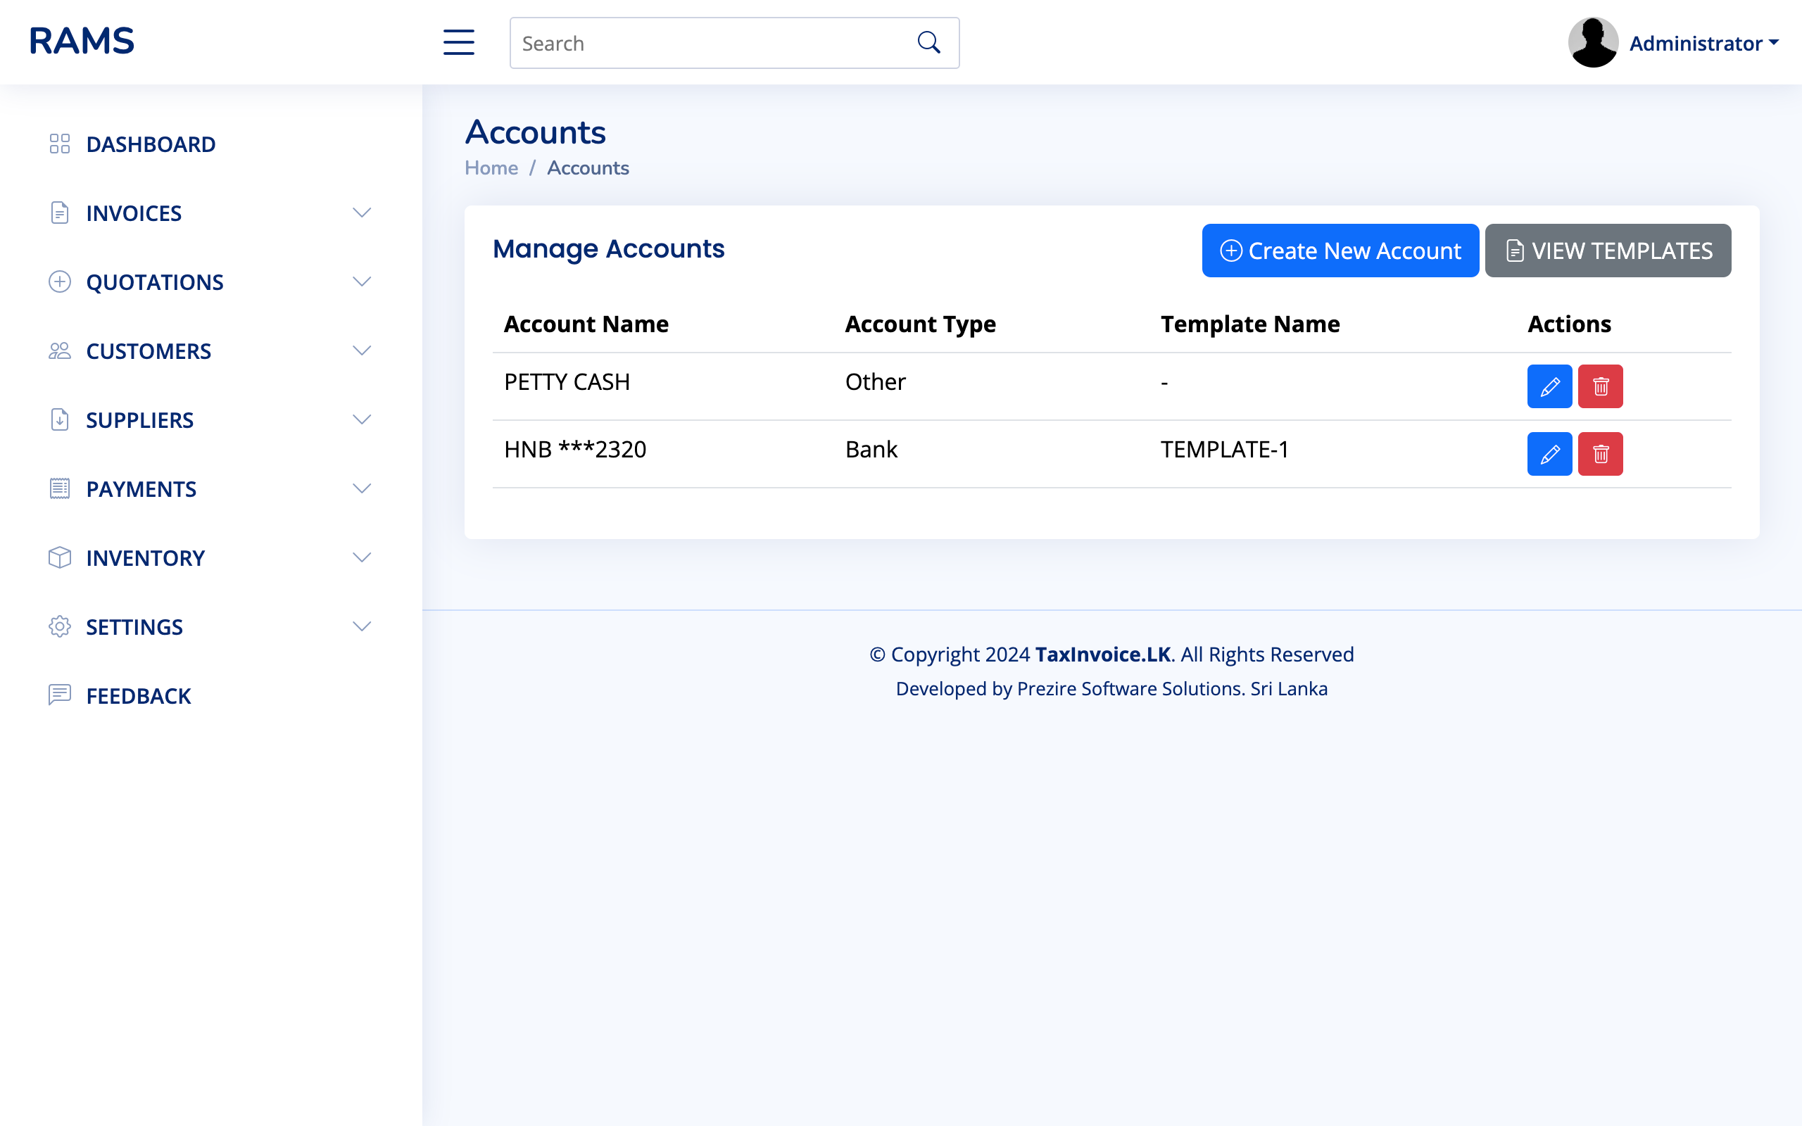Open the hamburger menu next to search

pyautogui.click(x=459, y=42)
